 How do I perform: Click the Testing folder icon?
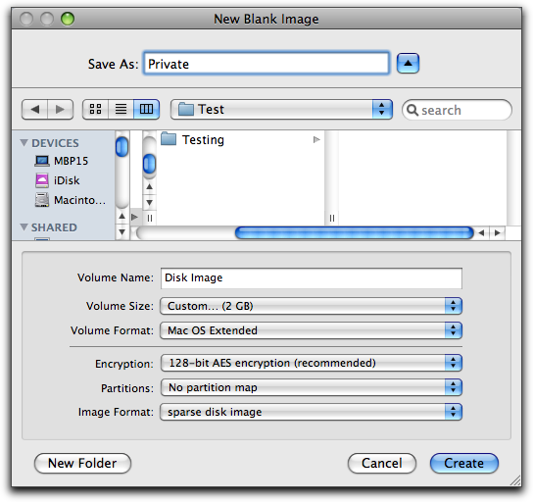pos(169,139)
